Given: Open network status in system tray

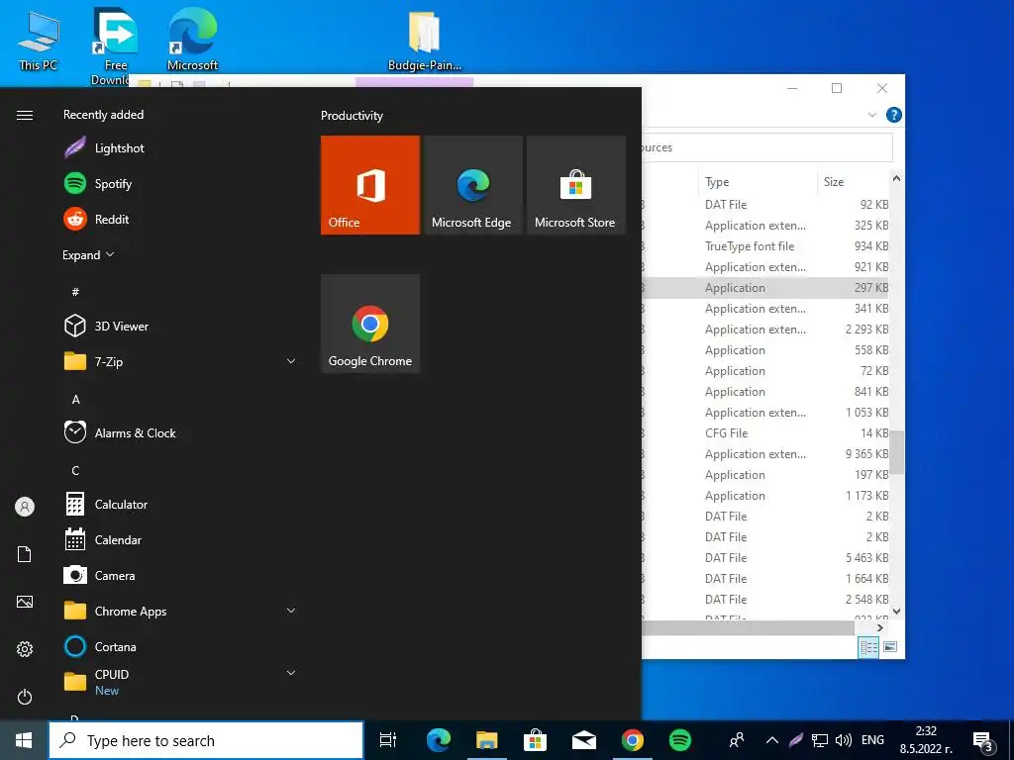Looking at the screenshot, I should click(819, 740).
